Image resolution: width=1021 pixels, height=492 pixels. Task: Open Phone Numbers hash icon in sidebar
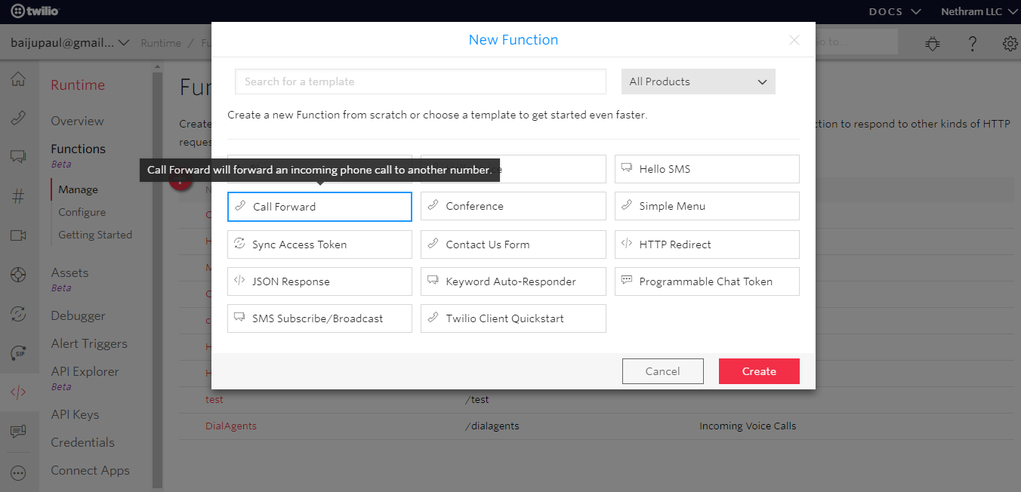[x=18, y=196]
